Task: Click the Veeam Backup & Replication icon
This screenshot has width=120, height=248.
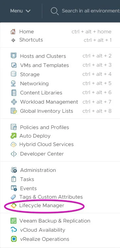Action: pos(13,221)
